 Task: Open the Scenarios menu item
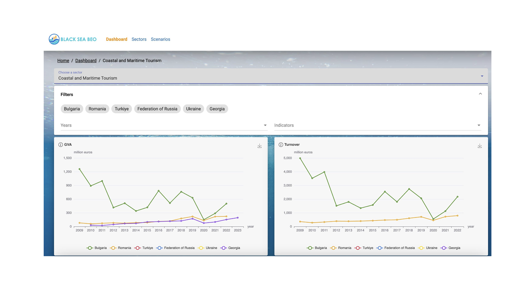coord(161,39)
